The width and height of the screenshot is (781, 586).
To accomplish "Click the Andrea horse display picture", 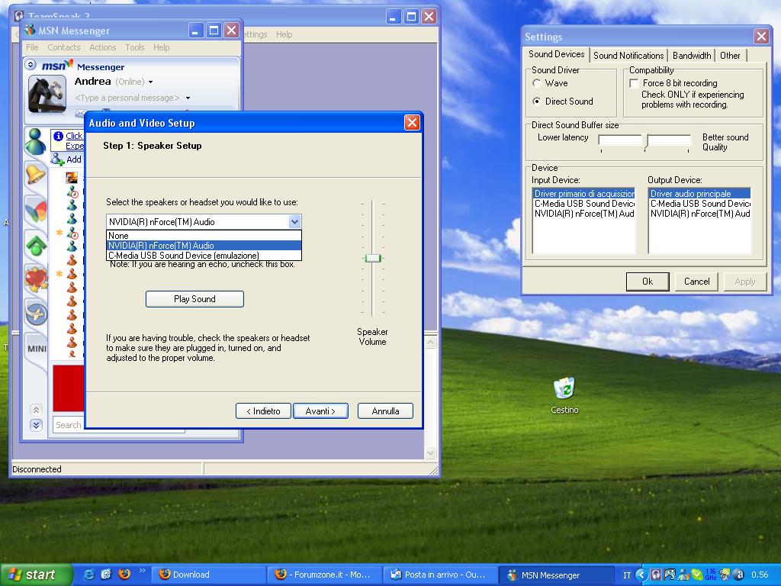I will tap(47, 94).
